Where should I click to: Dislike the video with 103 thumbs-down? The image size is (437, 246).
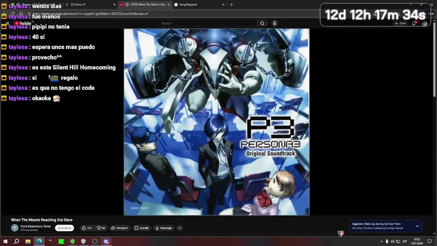[x=101, y=228]
